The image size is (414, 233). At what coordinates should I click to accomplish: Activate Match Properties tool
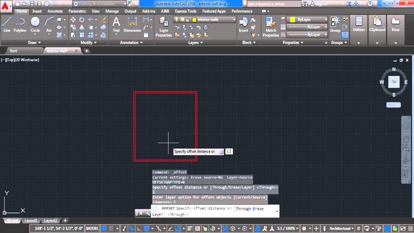pos(271,27)
